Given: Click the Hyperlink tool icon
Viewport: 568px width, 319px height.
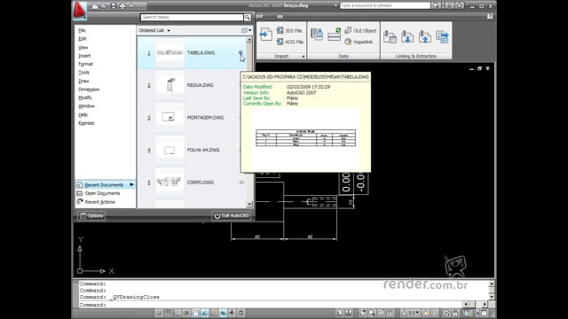Looking at the screenshot, I should [348, 42].
